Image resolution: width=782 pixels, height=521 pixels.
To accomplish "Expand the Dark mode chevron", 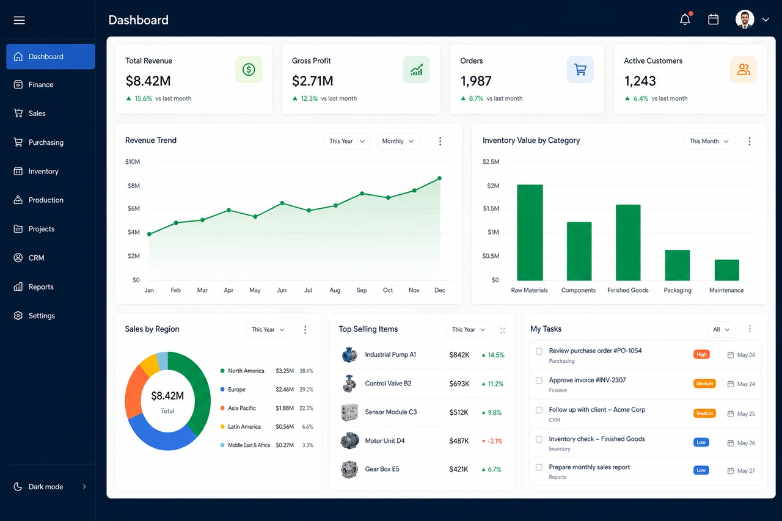I will [84, 487].
